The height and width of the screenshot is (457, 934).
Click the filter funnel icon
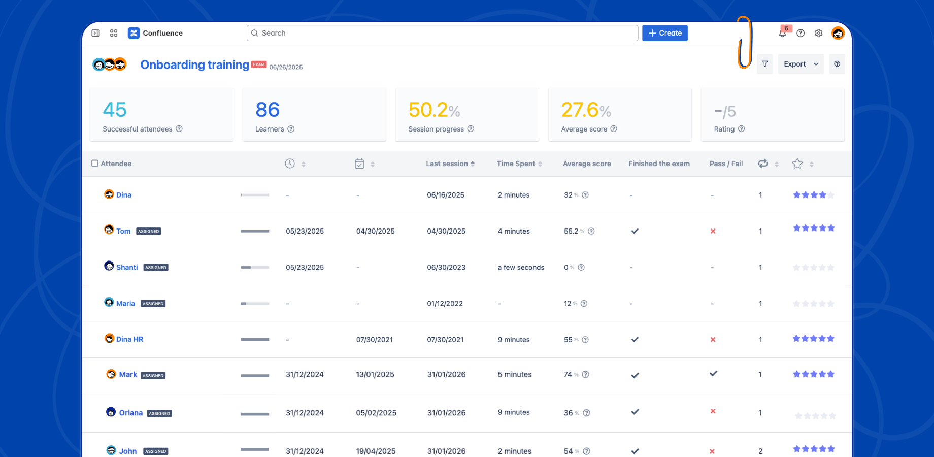click(764, 64)
